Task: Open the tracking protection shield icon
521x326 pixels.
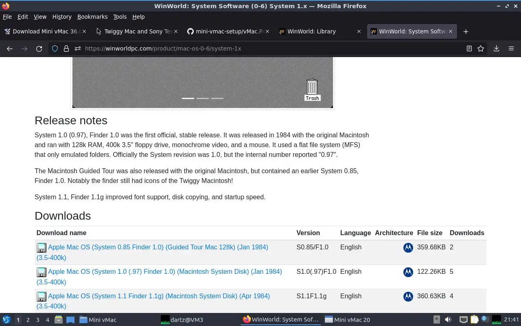Action: (55, 48)
